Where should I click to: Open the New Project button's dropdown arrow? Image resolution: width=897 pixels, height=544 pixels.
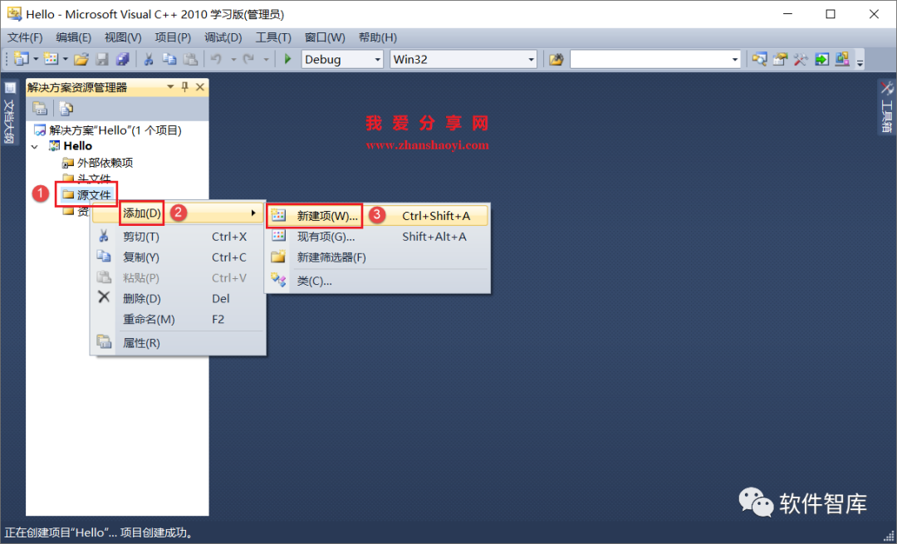coord(36,59)
